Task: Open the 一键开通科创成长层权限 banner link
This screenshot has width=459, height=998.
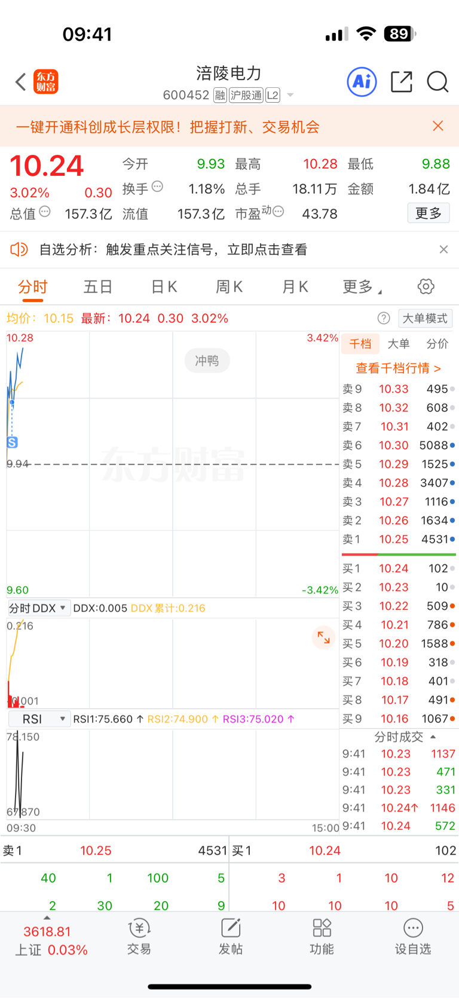Action: point(167,127)
